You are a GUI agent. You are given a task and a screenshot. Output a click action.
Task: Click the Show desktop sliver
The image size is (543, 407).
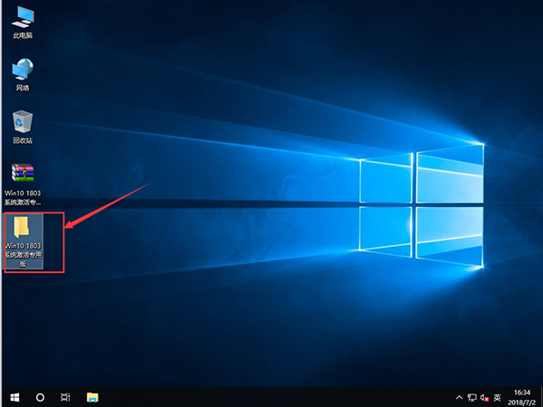tap(541, 397)
